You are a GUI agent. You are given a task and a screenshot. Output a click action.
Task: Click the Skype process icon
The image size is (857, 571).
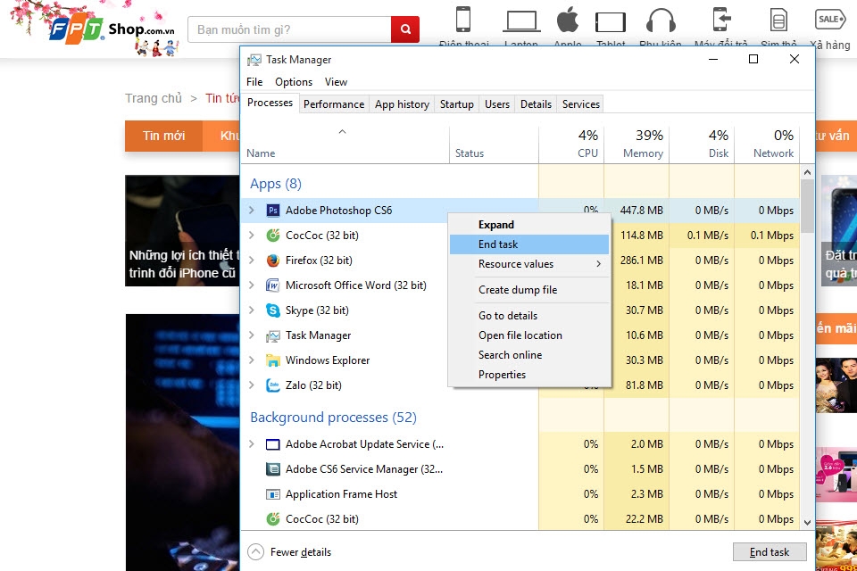pos(273,310)
